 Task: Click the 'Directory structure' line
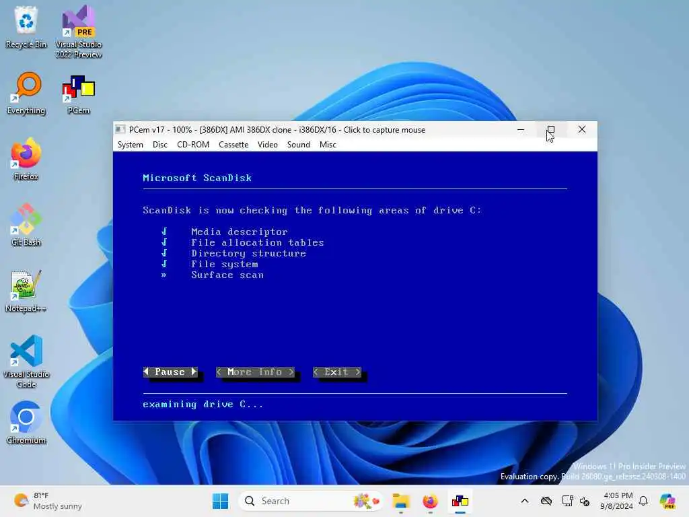(x=248, y=254)
